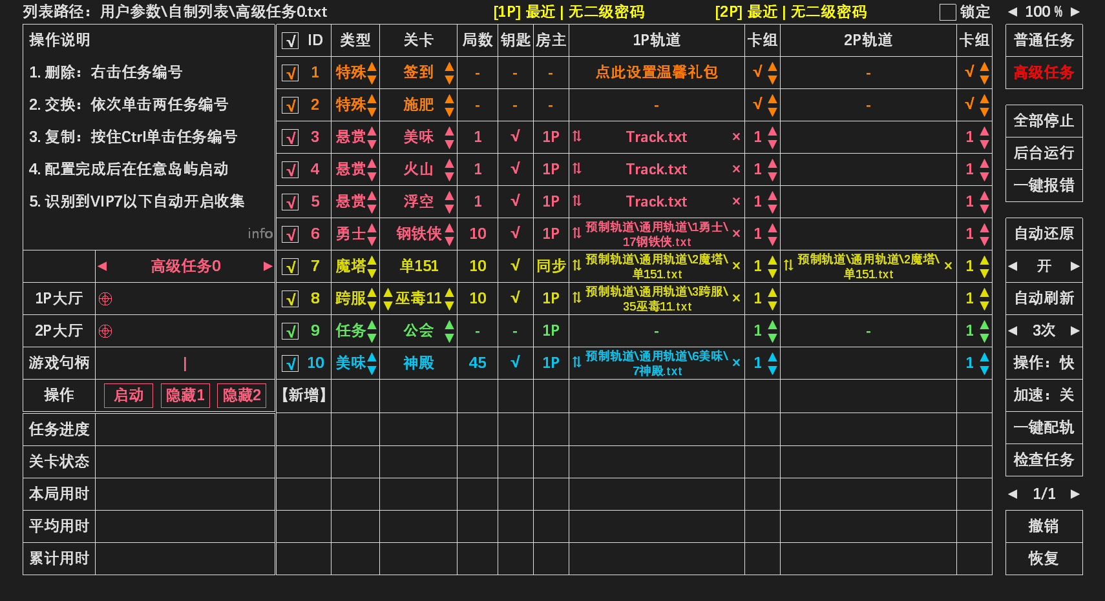Click the × on row 10 神殿 track

click(736, 363)
